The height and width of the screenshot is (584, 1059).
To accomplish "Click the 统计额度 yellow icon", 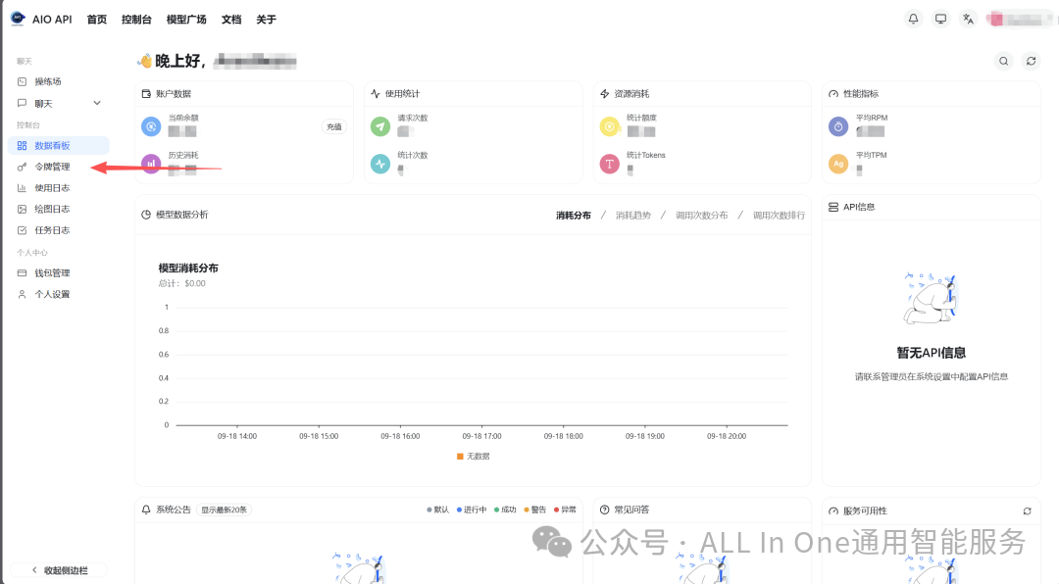I will pos(609,126).
